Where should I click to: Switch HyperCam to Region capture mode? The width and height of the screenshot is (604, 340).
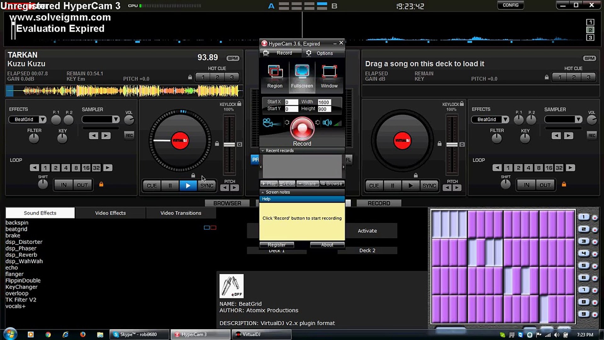[x=274, y=76]
